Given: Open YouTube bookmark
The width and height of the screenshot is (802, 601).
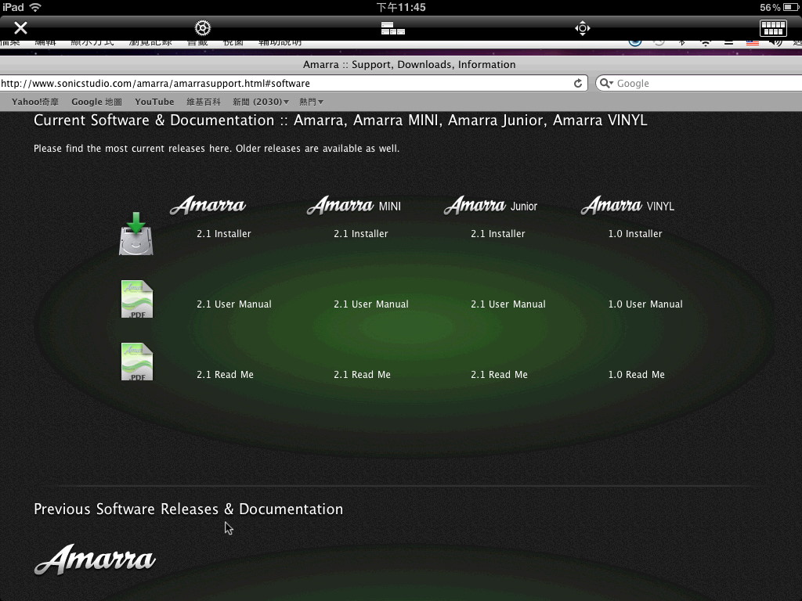Looking at the screenshot, I should [154, 102].
